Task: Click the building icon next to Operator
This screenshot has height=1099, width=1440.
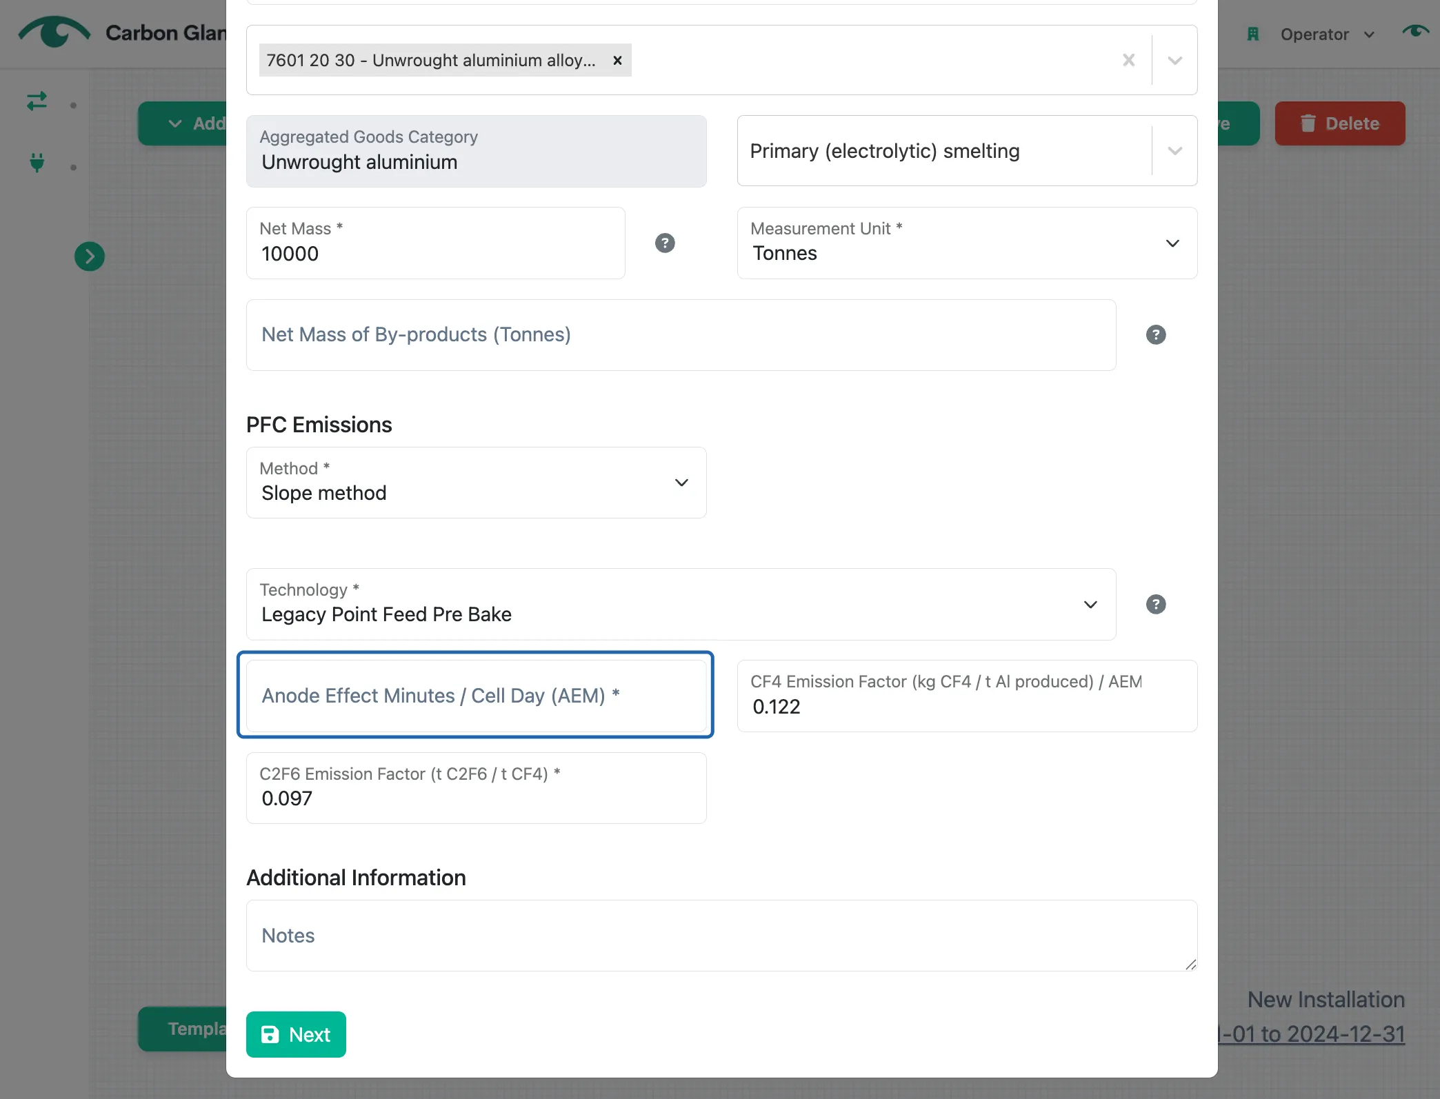Action: point(1253,34)
